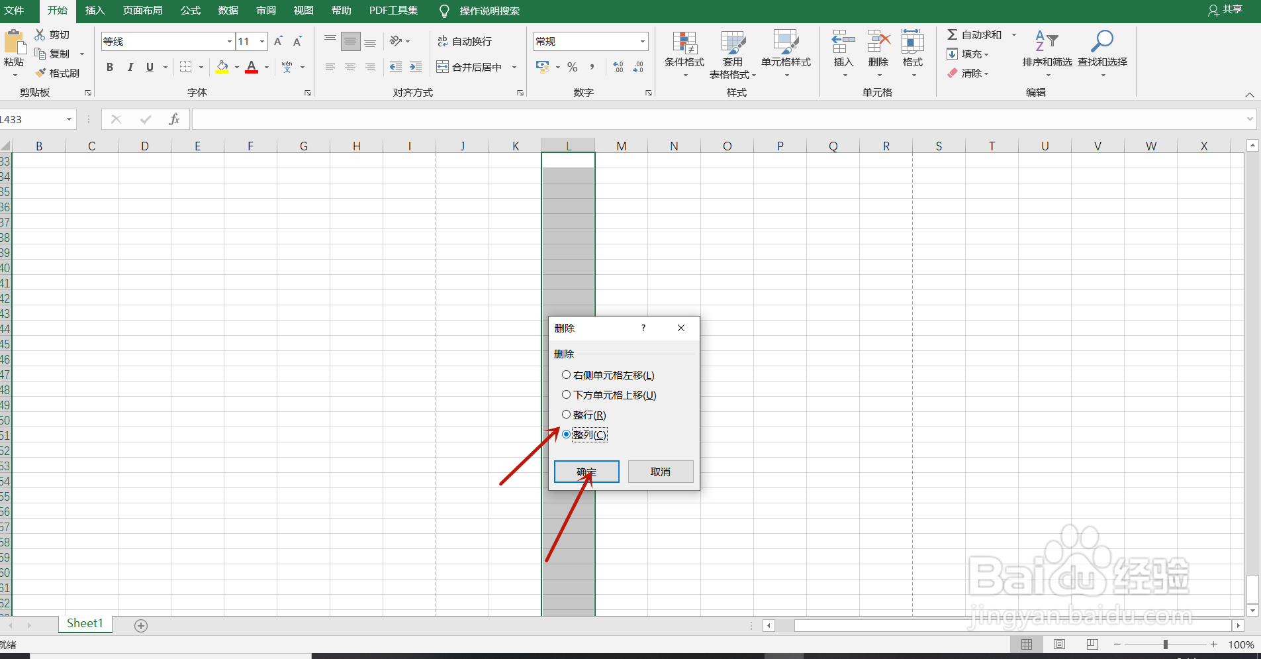Switch to the 数据 (Data) tab
Viewport: 1261px width, 659px height.
click(228, 11)
